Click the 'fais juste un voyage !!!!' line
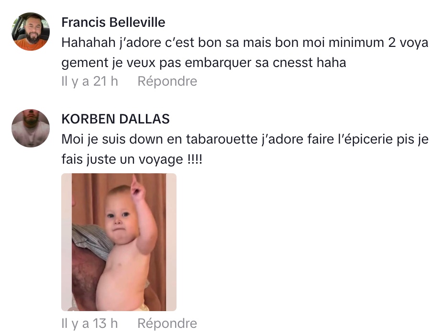 pyautogui.click(x=132, y=159)
